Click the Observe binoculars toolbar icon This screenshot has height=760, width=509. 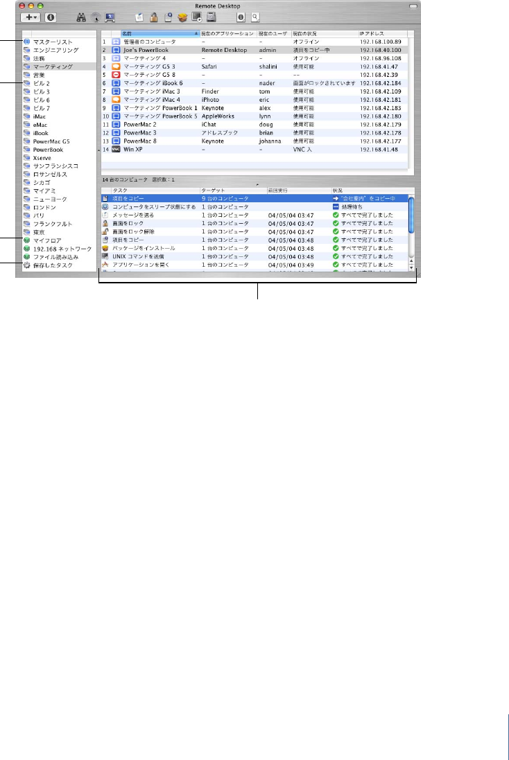82,17
